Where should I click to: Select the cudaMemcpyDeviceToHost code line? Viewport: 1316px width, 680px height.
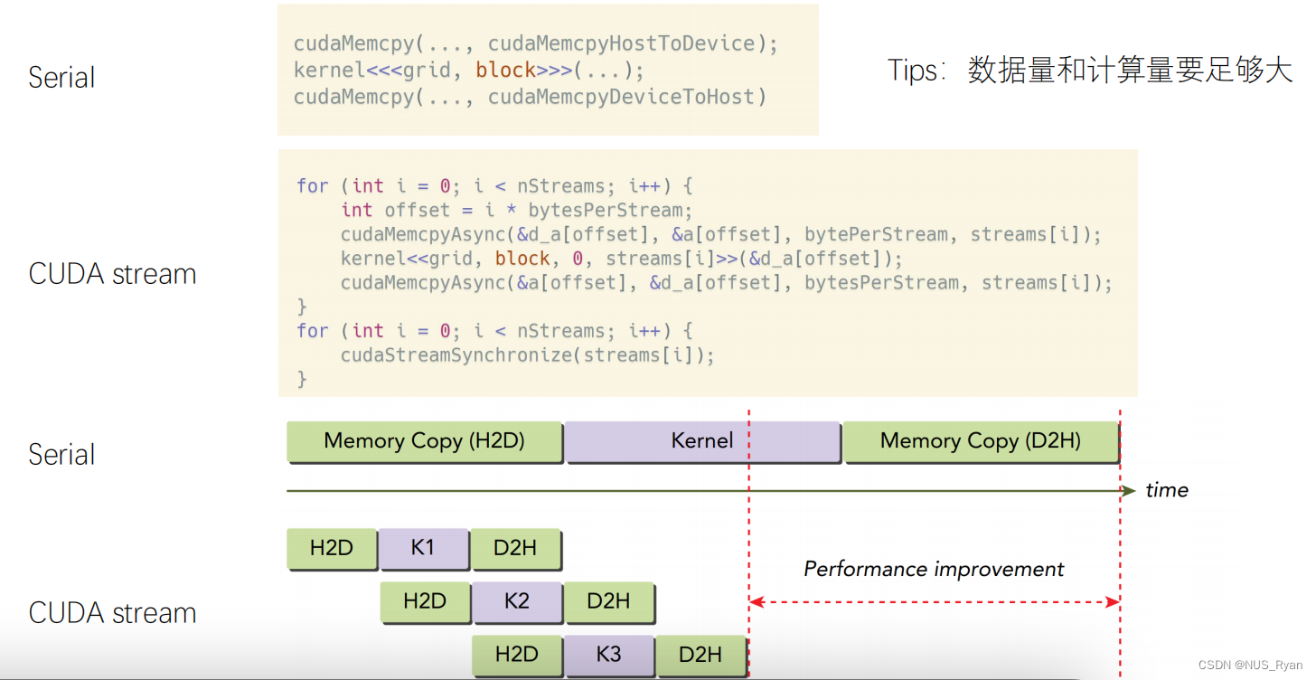(x=531, y=96)
